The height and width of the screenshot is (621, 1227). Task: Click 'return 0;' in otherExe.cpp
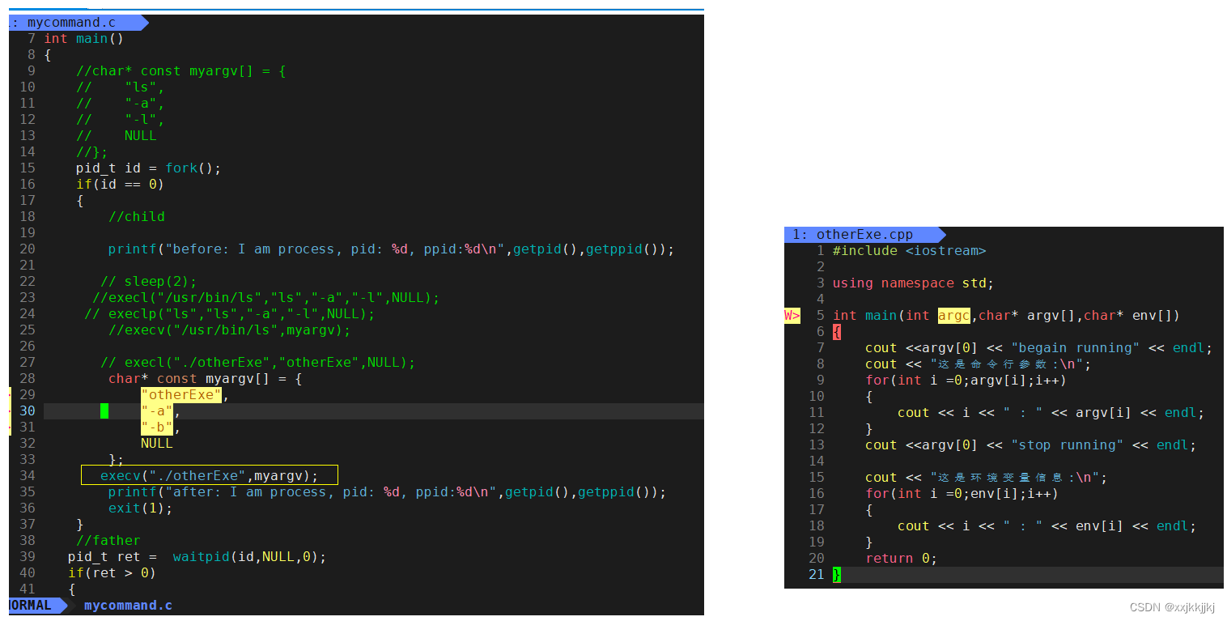(901, 558)
